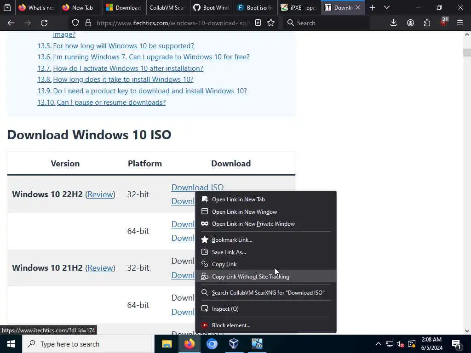View site security padlock info

click(88, 23)
